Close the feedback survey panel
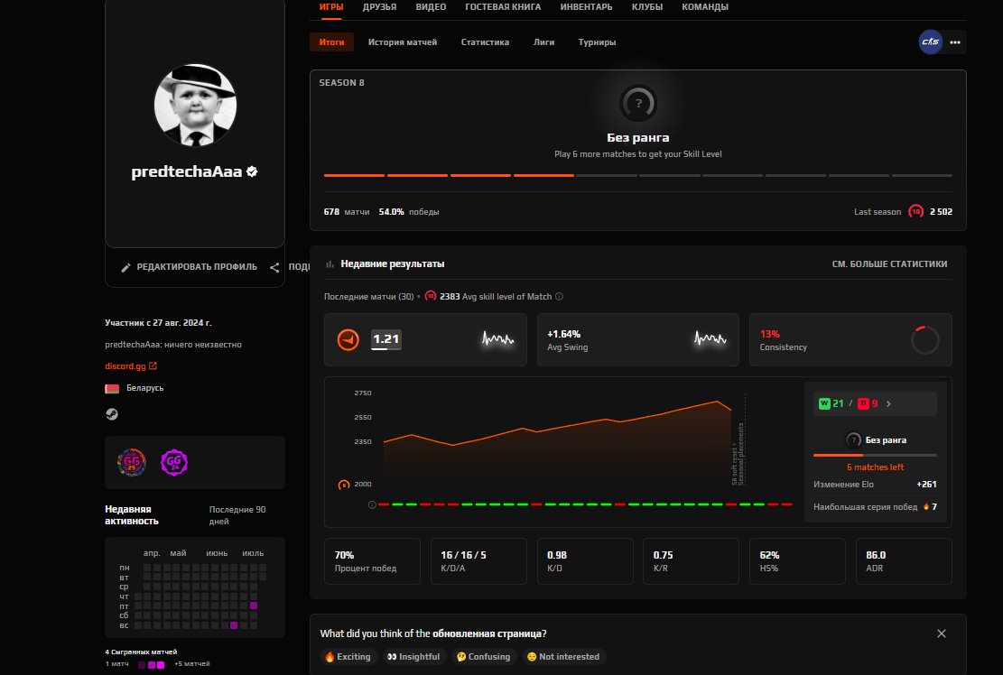Image resolution: width=1003 pixels, height=675 pixels. (941, 633)
